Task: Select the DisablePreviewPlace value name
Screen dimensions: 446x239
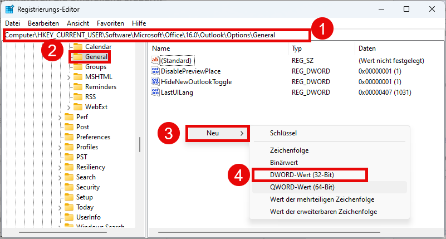Action: tap(191, 71)
